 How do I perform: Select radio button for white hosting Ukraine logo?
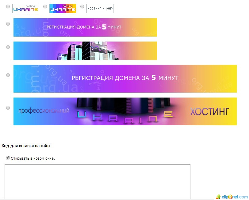click(8, 6)
